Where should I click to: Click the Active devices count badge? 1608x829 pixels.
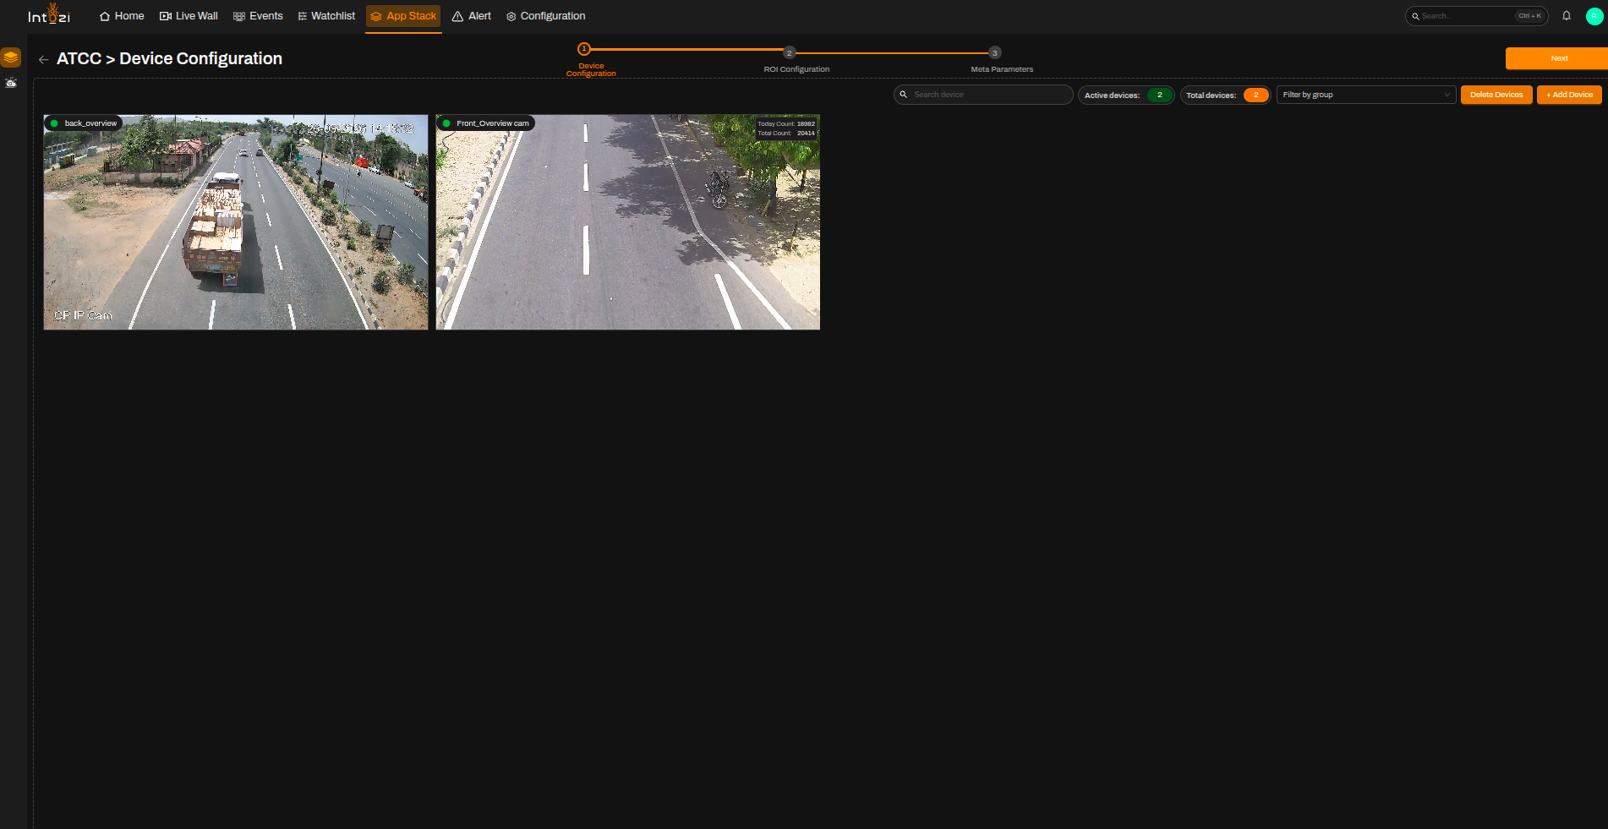tap(1160, 95)
